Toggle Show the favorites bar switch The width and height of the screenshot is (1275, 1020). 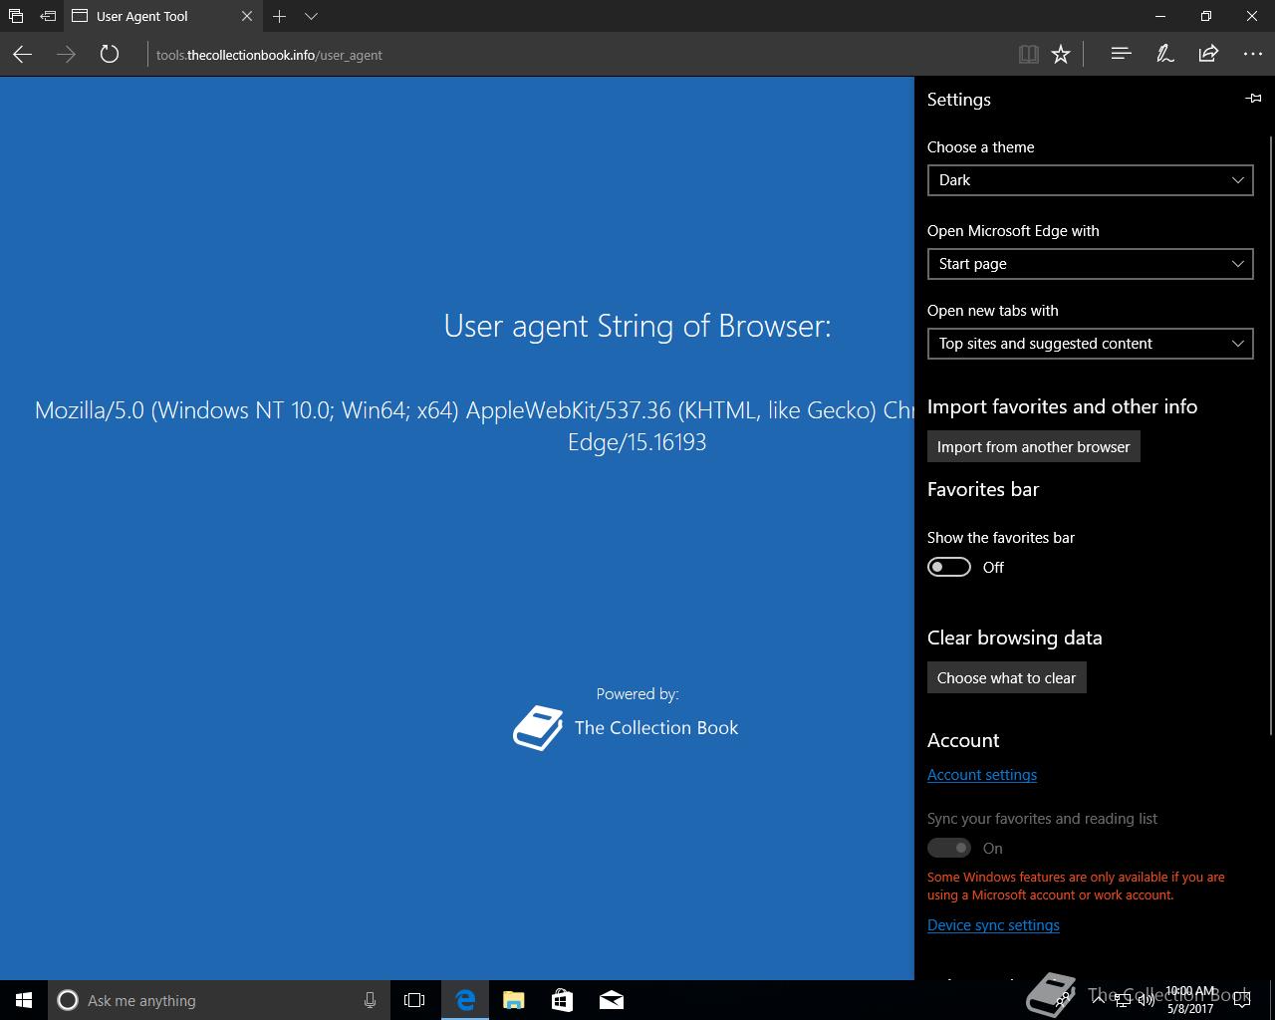[948, 567]
